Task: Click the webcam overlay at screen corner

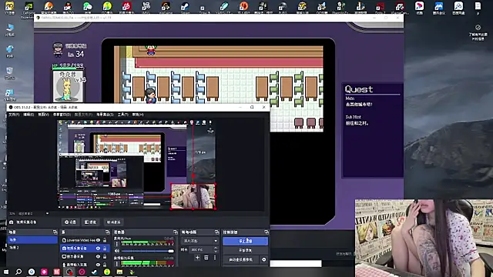Action: coord(424,238)
